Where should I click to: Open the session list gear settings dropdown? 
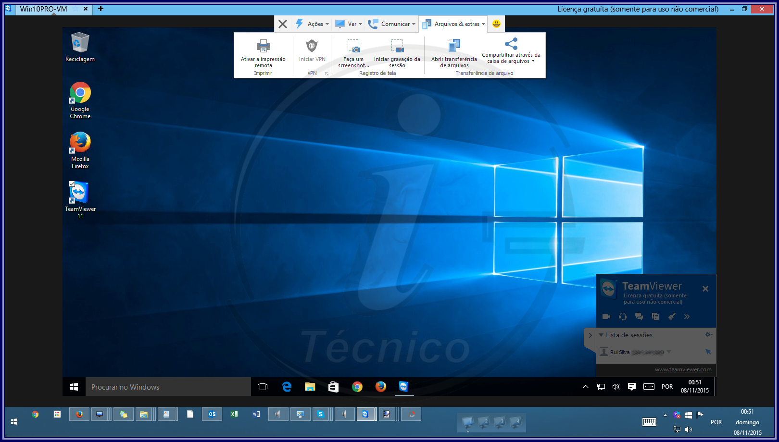[708, 334]
